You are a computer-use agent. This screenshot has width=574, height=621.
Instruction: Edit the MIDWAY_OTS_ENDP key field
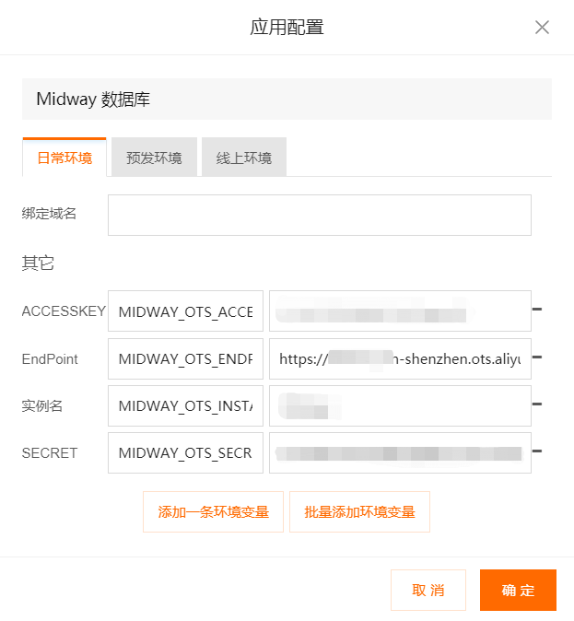[x=185, y=358]
